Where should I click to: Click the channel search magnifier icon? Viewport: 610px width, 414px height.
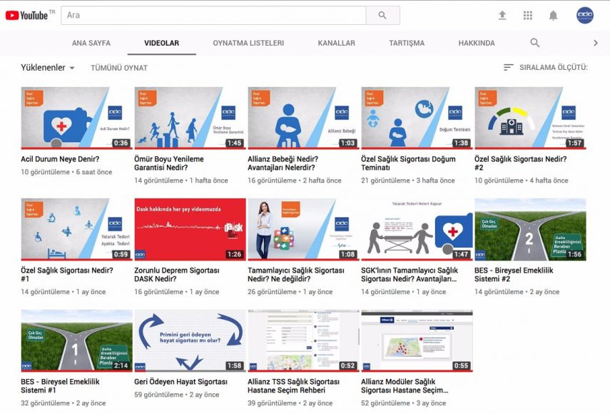(x=535, y=43)
